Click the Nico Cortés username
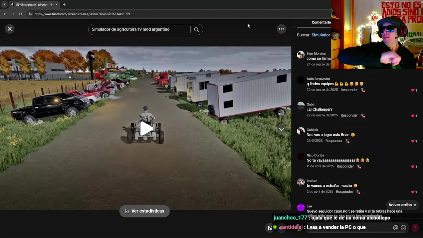Image resolution: width=423 pixels, height=238 pixels. click(x=315, y=155)
